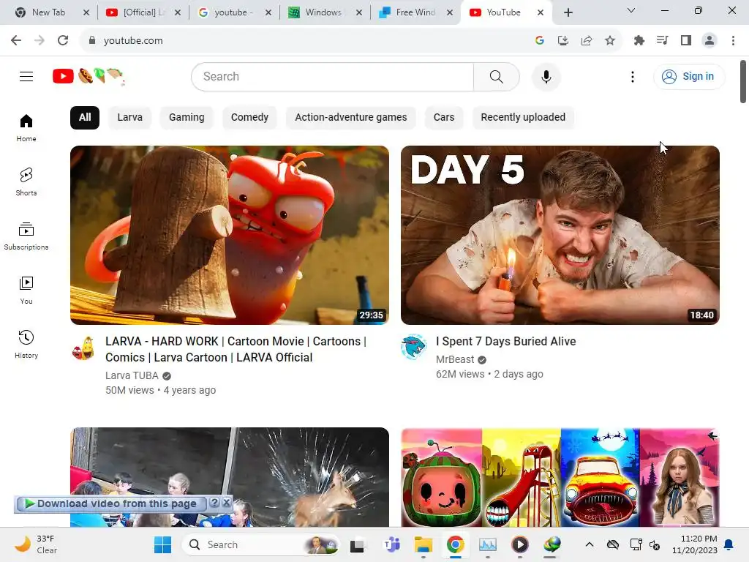Reload the YouTube page
Image resolution: width=749 pixels, height=562 pixels.
coord(63,41)
